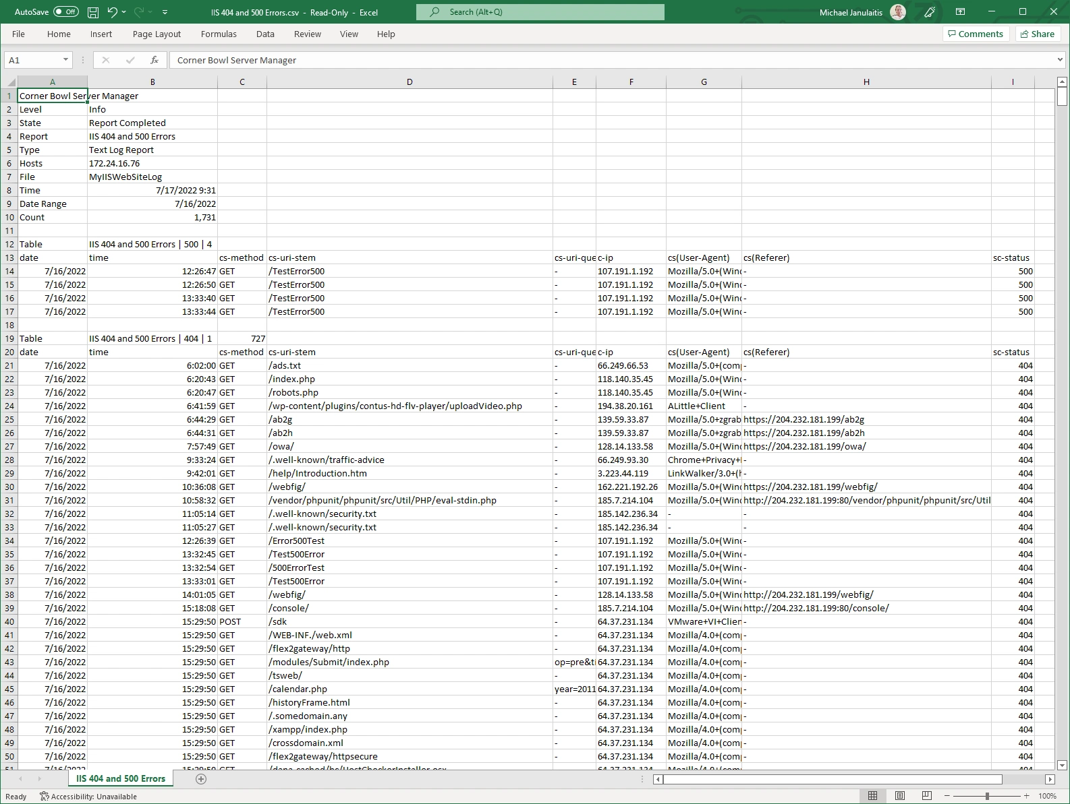1070x804 pixels.
Task: Expand the formula bar chevron
Action: coord(1059,60)
